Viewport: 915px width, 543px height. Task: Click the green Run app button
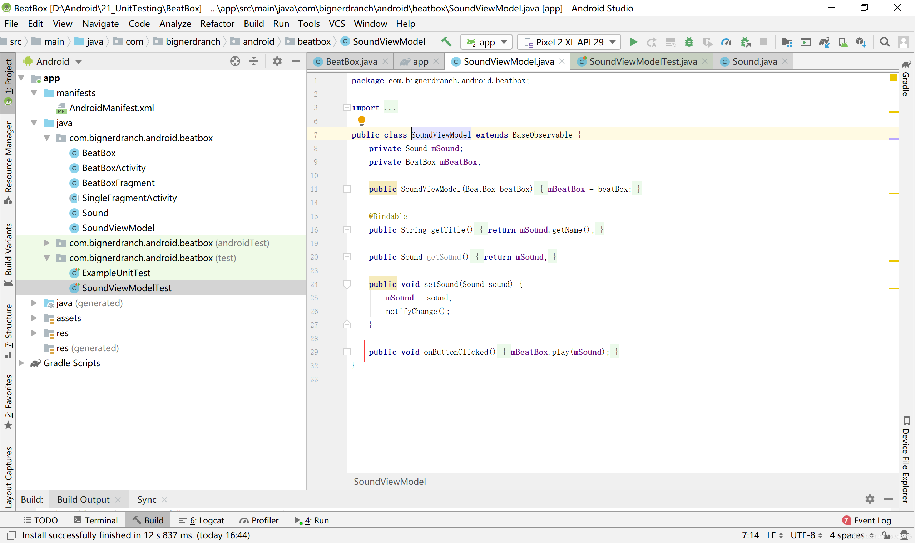(x=634, y=42)
